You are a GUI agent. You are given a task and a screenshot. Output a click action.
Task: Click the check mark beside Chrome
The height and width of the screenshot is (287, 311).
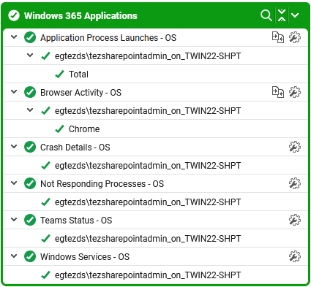[59, 129]
